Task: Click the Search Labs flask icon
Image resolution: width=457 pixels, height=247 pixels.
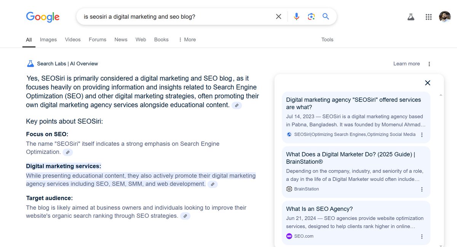Action: click(411, 16)
